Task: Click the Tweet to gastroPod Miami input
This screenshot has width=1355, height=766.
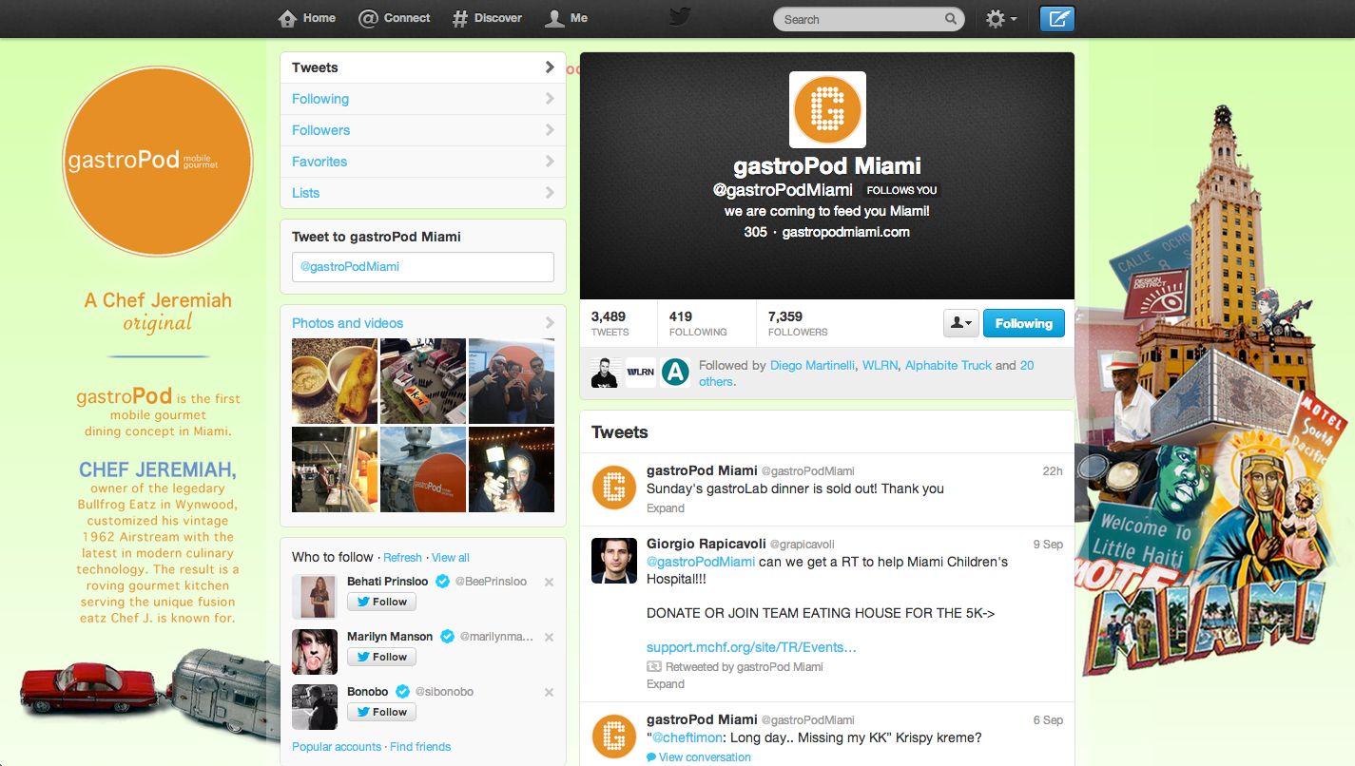Action: (x=423, y=267)
